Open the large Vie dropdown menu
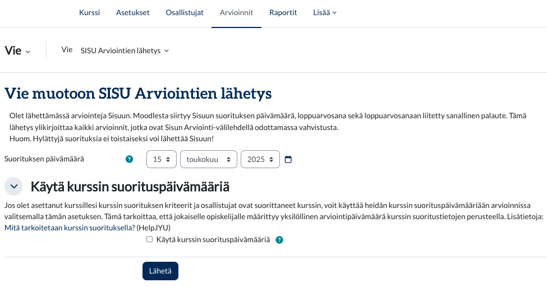This screenshot has height=287, width=547. coord(18,50)
